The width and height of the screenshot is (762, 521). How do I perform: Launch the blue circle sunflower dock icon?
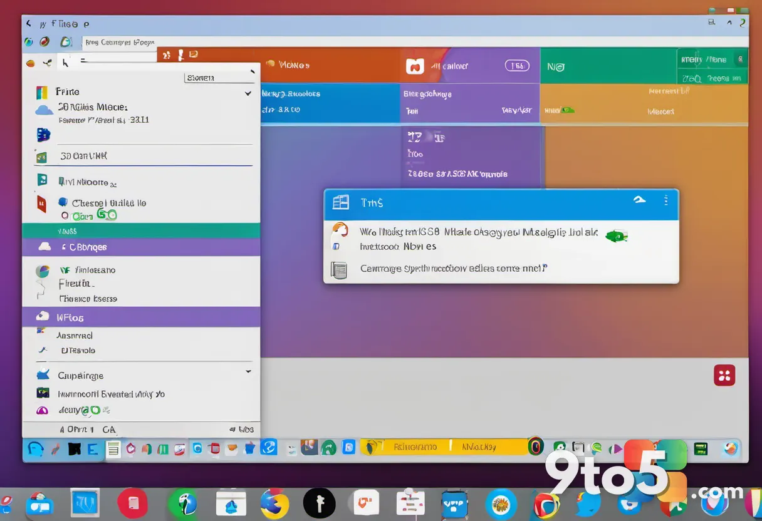[x=501, y=505]
